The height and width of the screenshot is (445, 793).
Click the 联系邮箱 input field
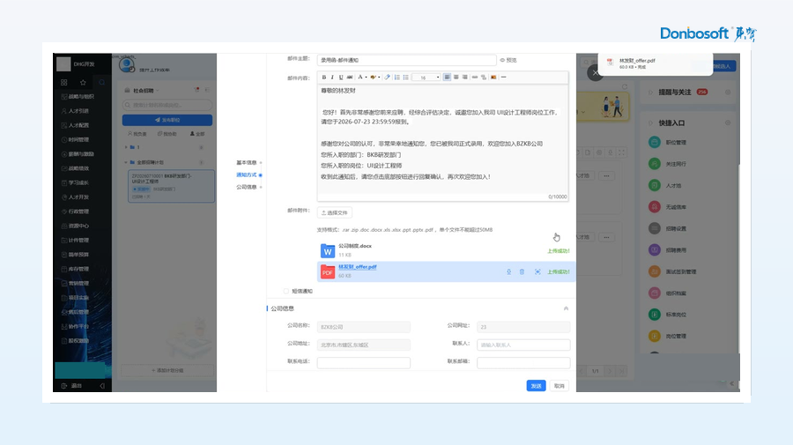[x=523, y=362]
